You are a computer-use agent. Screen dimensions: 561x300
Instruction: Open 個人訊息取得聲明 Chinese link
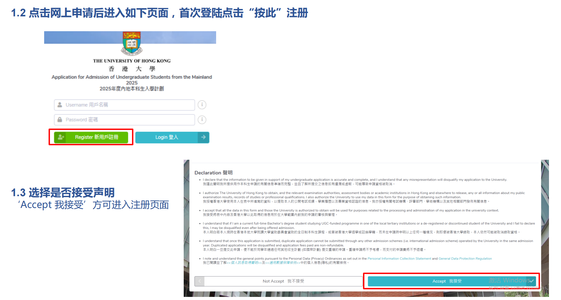pos(245,263)
